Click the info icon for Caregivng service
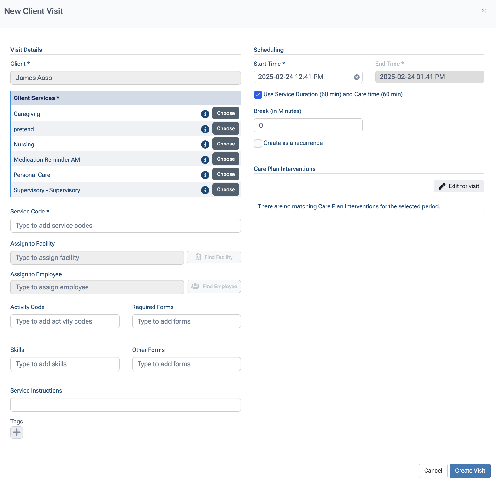496x479 pixels. coord(205,114)
